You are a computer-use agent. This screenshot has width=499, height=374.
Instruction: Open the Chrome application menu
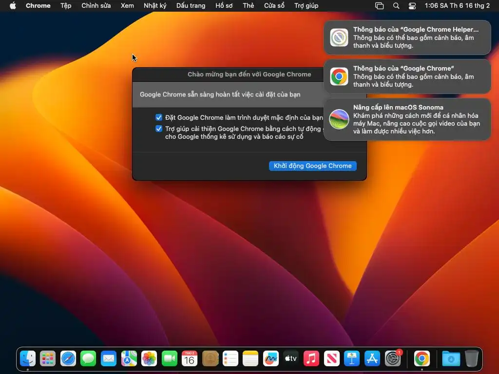pyautogui.click(x=38, y=6)
